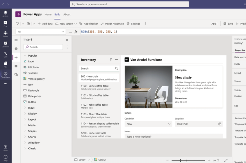Screen dimensions: 246x163
Task: Click the formula bar RGBA expression
Action: pos(99,32)
